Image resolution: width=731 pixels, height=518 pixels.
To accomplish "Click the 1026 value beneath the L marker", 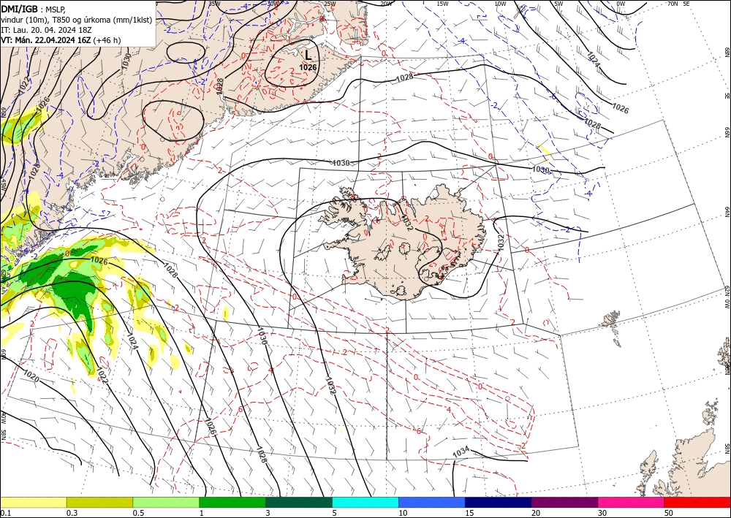I will click(x=308, y=67).
